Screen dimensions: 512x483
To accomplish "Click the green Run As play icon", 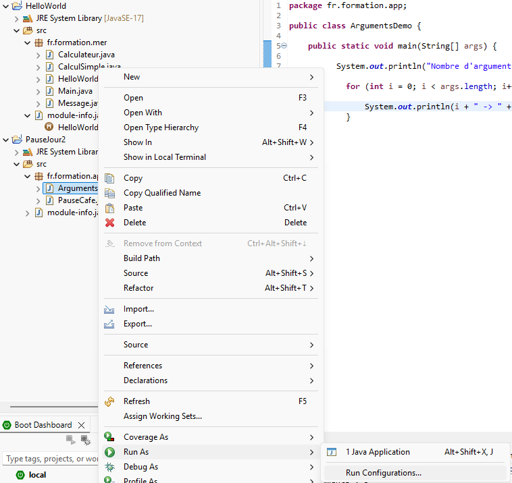I will point(109,452).
